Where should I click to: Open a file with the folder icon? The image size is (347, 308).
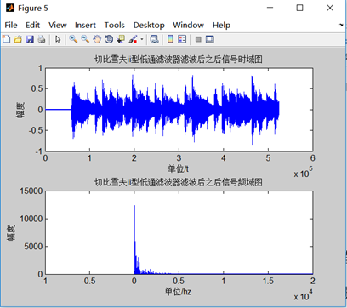(x=18, y=39)
